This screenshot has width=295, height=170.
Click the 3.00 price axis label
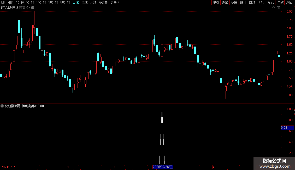tap(289, 95)
